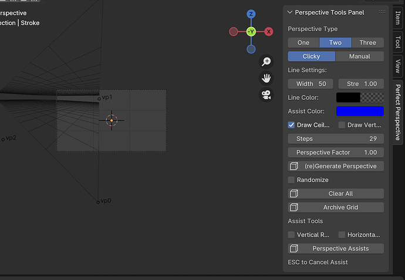Click the blue Z axis gizmo ball
Screen dimensions: 405x280
coord(251,14)
